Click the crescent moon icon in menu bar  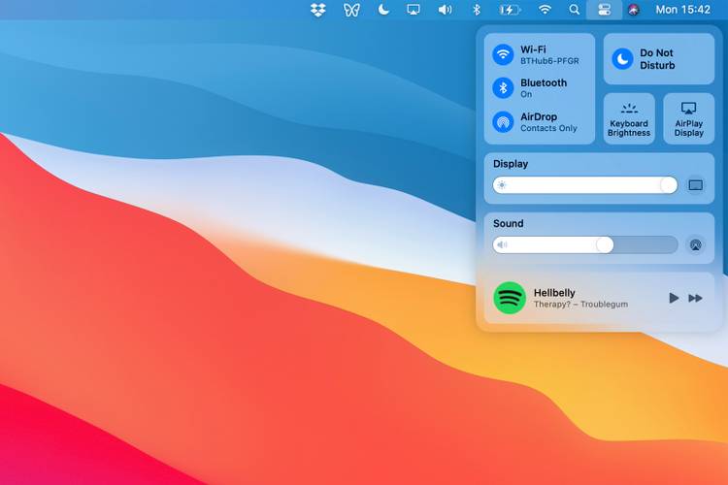pos(383,10)
